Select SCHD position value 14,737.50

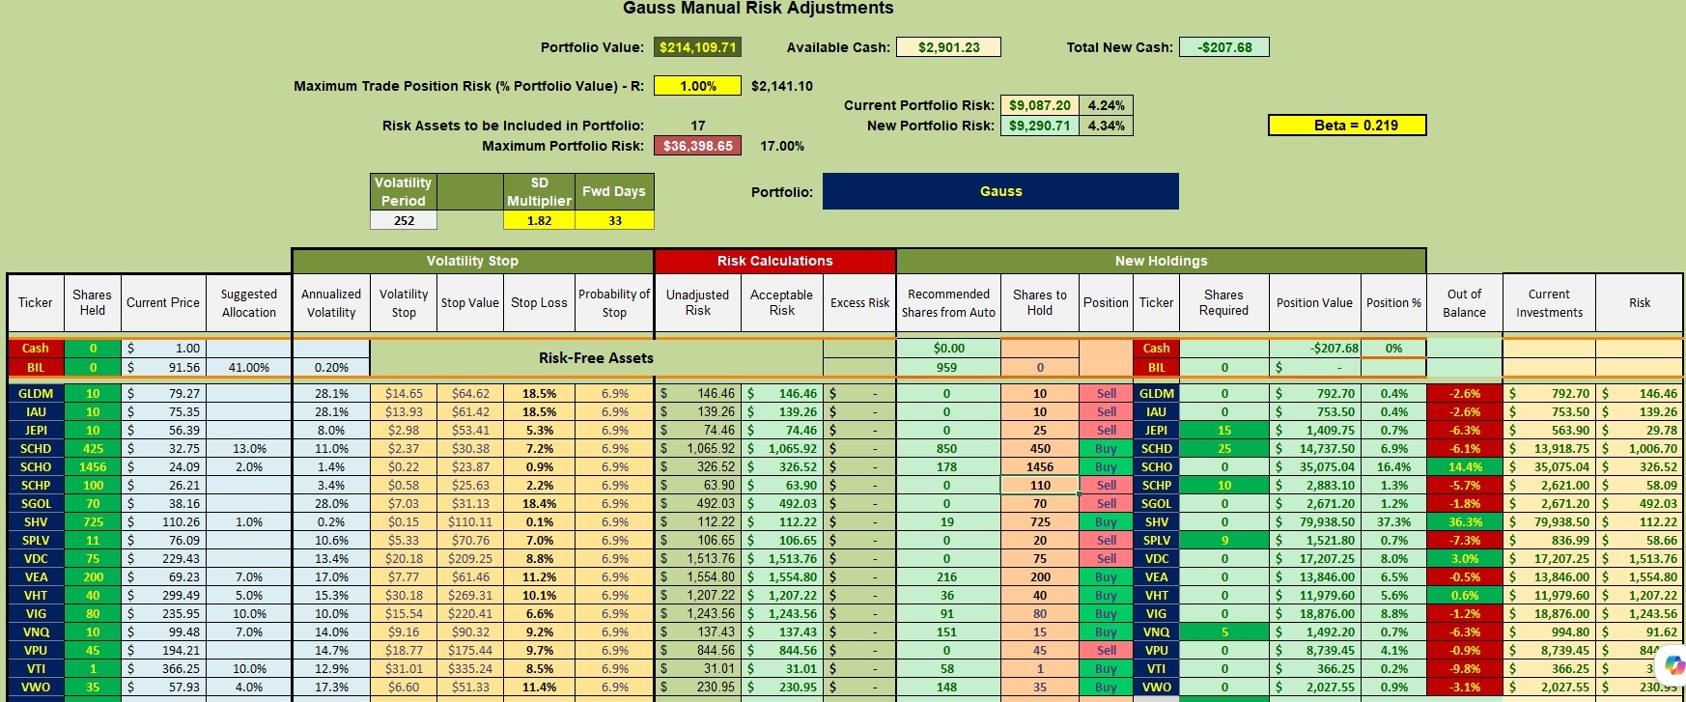click(1314, 448)
